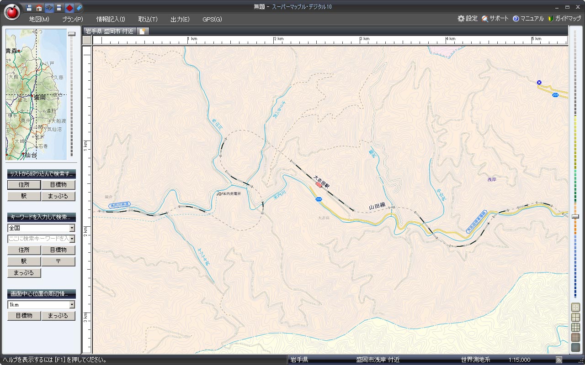Select the 岩手県 盛岡市 付近 tab
Viewport: 585px width, 365px height.
tap(110, 31)
